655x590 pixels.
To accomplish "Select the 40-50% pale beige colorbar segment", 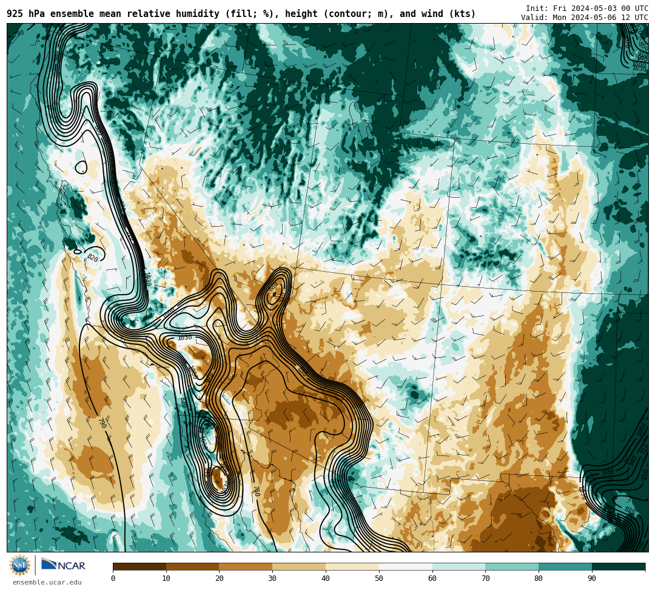I will click(352, 566).
